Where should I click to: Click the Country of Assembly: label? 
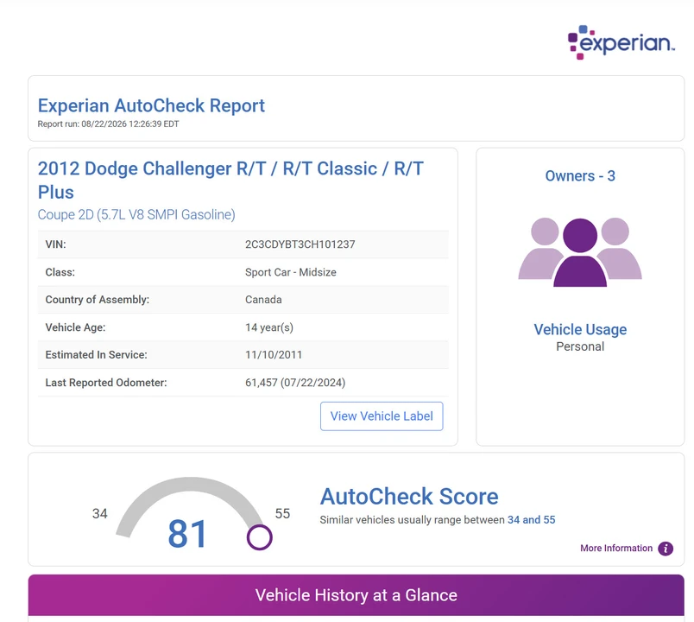tap(97, 300)
